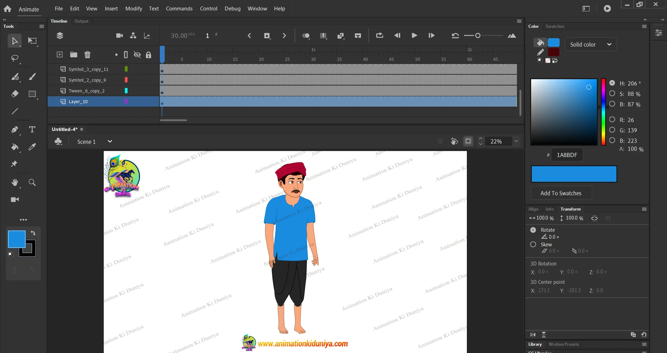Add a new layer in timeline

tap(60, 55)
